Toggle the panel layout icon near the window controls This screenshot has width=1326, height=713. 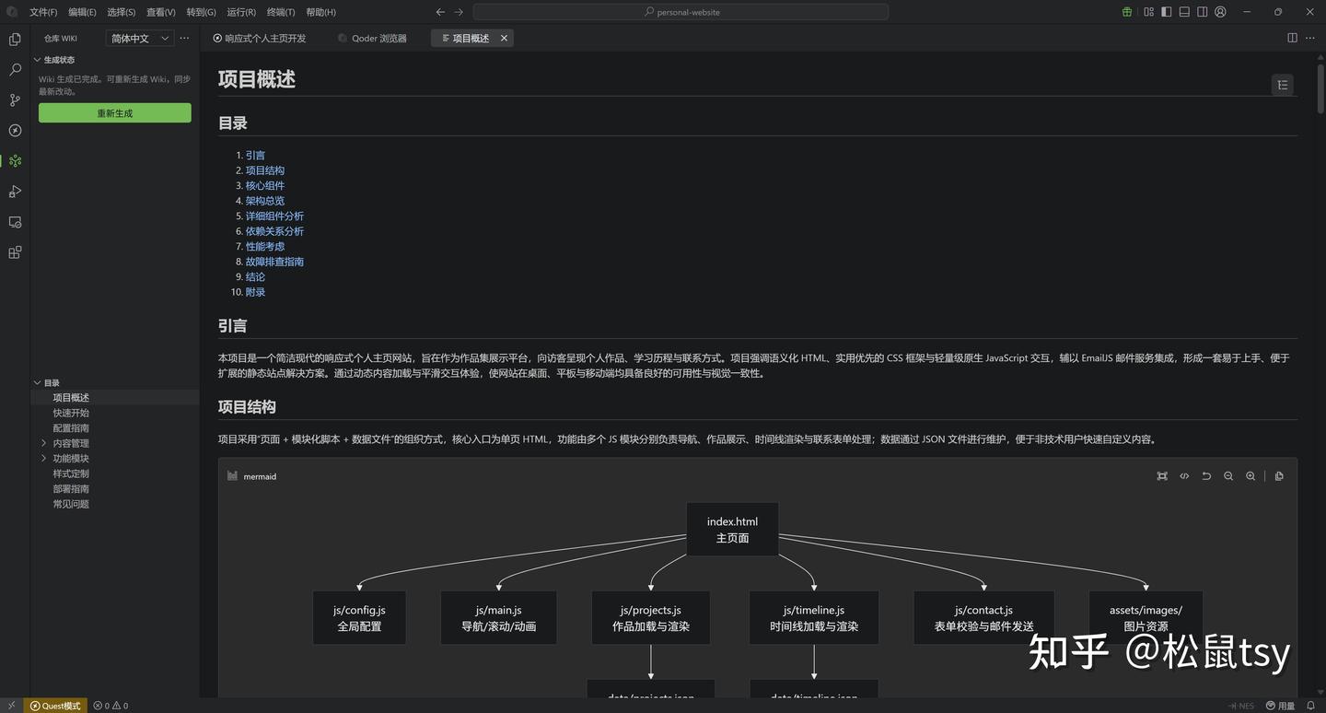pyautogui.click(x=1183, y=12)
